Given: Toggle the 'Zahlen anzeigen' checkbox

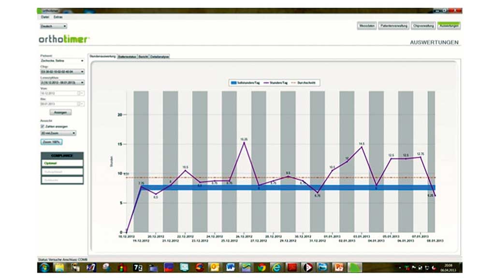Looking at the screenshot, I should coord(43,126).
